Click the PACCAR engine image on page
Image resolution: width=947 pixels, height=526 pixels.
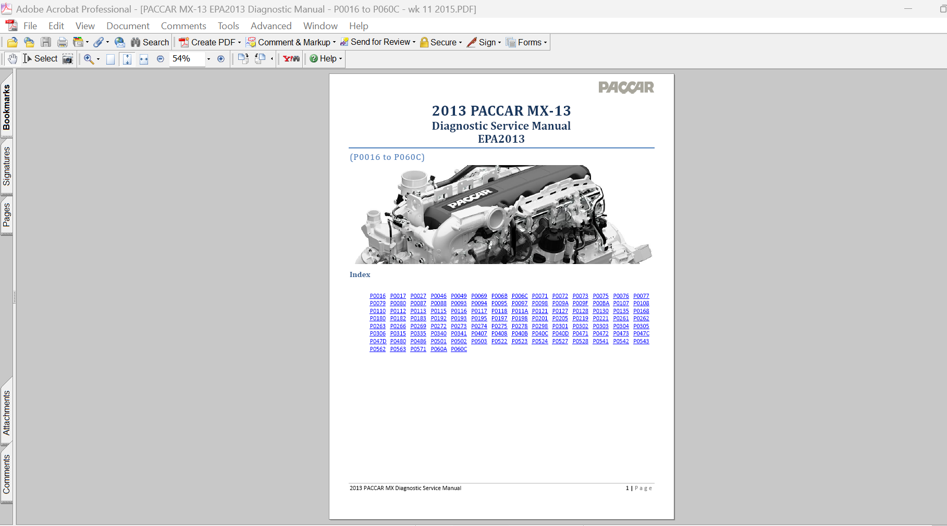pos(503,215)
